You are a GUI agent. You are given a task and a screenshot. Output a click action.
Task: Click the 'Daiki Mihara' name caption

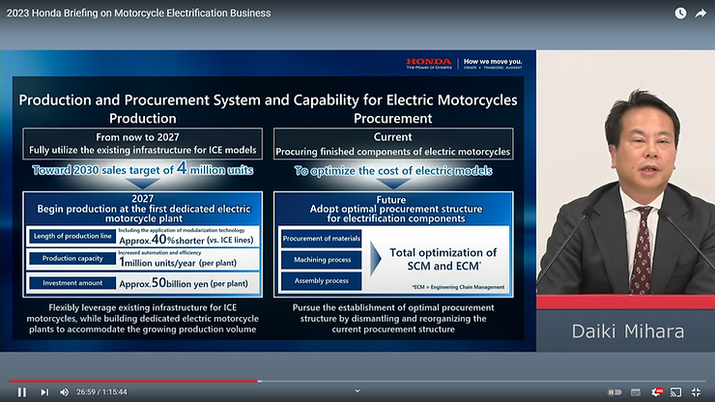pos(628,331)
